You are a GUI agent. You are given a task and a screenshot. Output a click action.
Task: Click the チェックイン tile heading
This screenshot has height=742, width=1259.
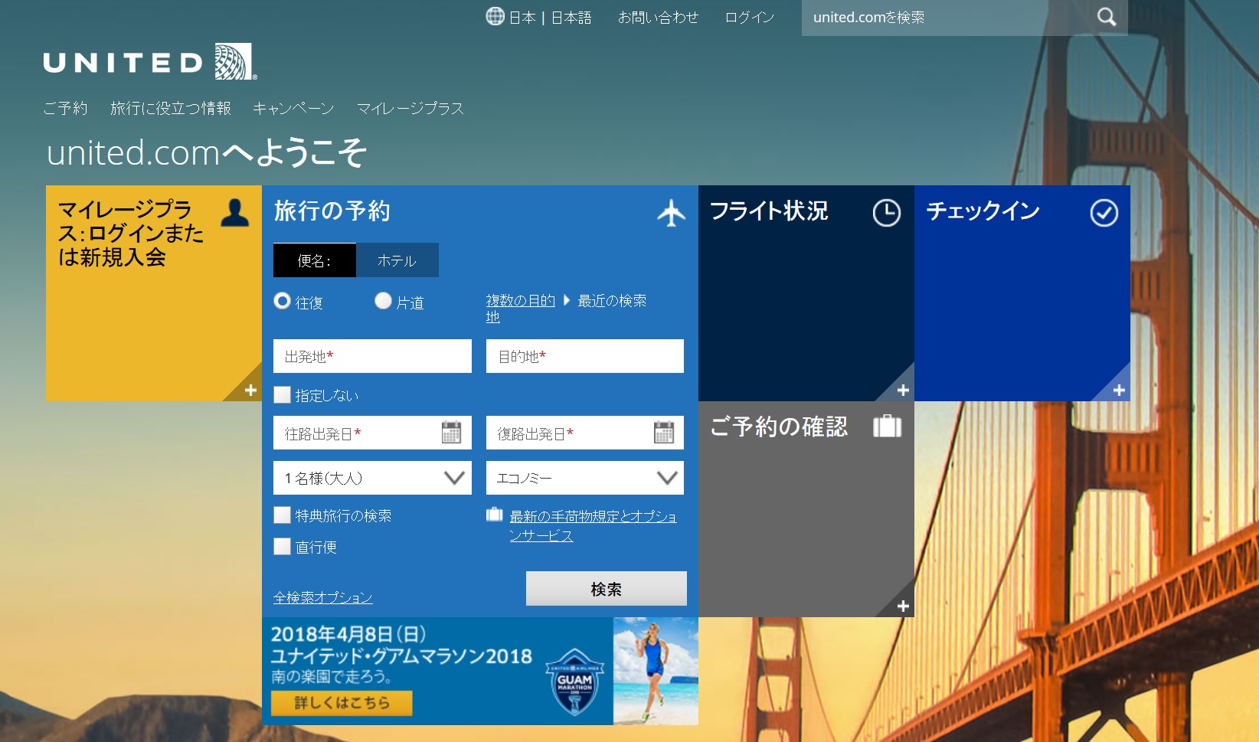point(983,211)
